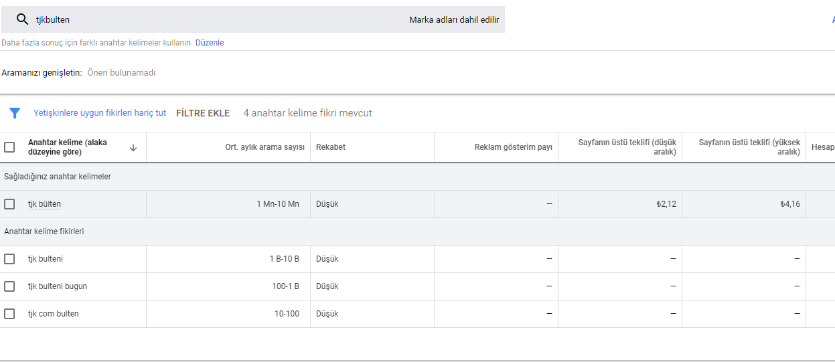Viewport: 835px width, 362px height.
Task: Click the tjk com bulten keyword
Action: (x=54, y=314)
